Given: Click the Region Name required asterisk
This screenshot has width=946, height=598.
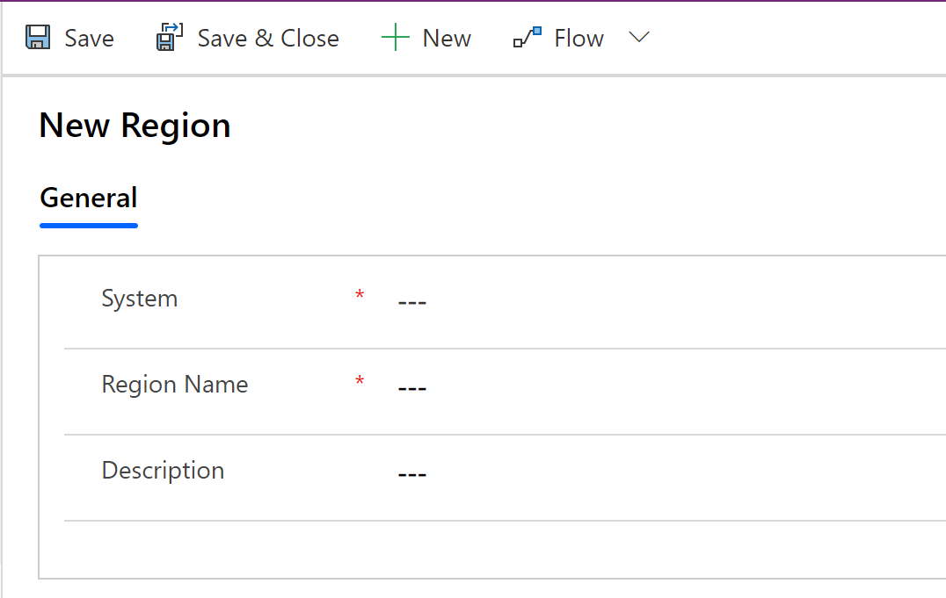Looking at the screenshot, I should pyautogui.click(x=360, y=381).
